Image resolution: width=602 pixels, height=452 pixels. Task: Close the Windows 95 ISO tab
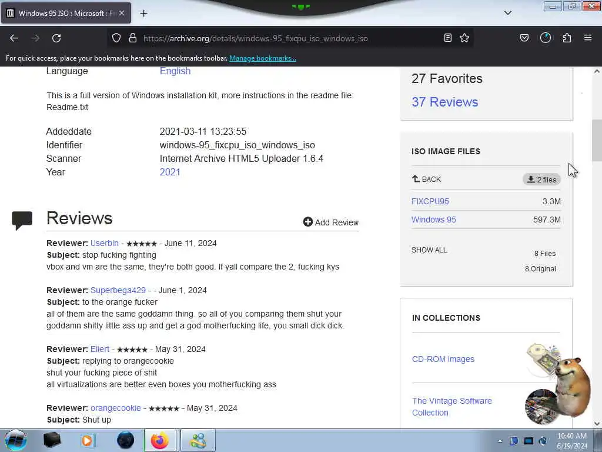pos(122,13)
